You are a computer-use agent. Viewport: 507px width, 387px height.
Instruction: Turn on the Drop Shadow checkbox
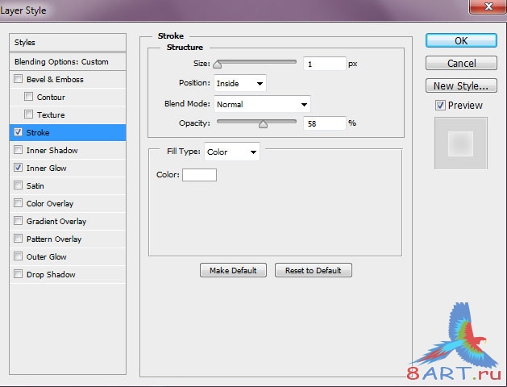[x=19, y=275]
